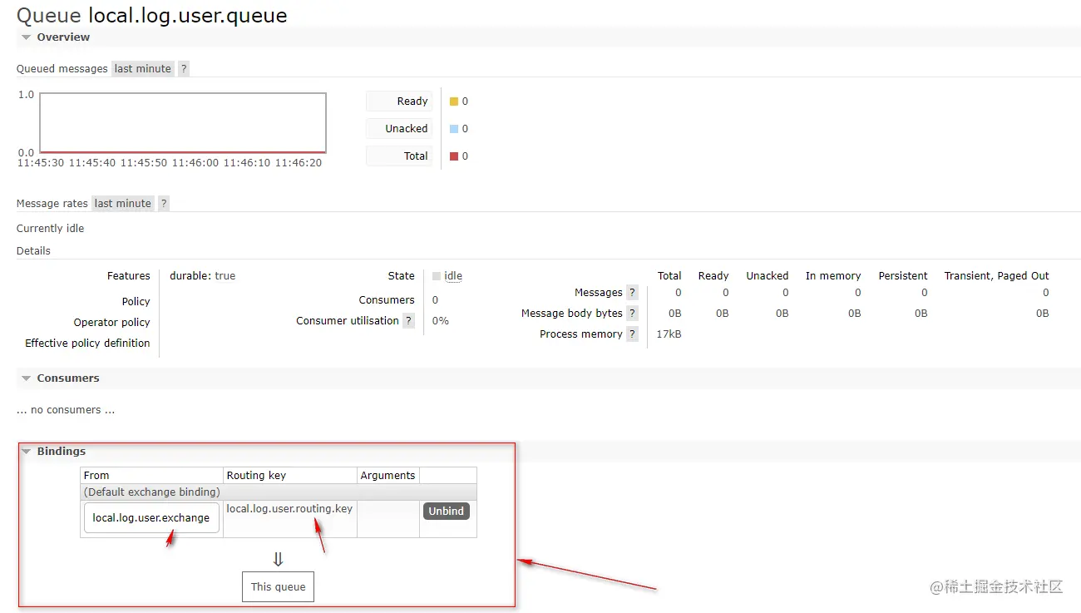Click the Ready legend label
The height and width of the screenshot is (613, 1081).
pos(399,101)
